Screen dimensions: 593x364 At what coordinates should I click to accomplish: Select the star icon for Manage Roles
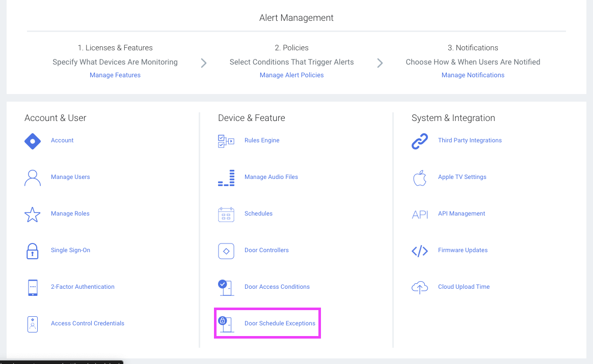[x=32, y=214]
